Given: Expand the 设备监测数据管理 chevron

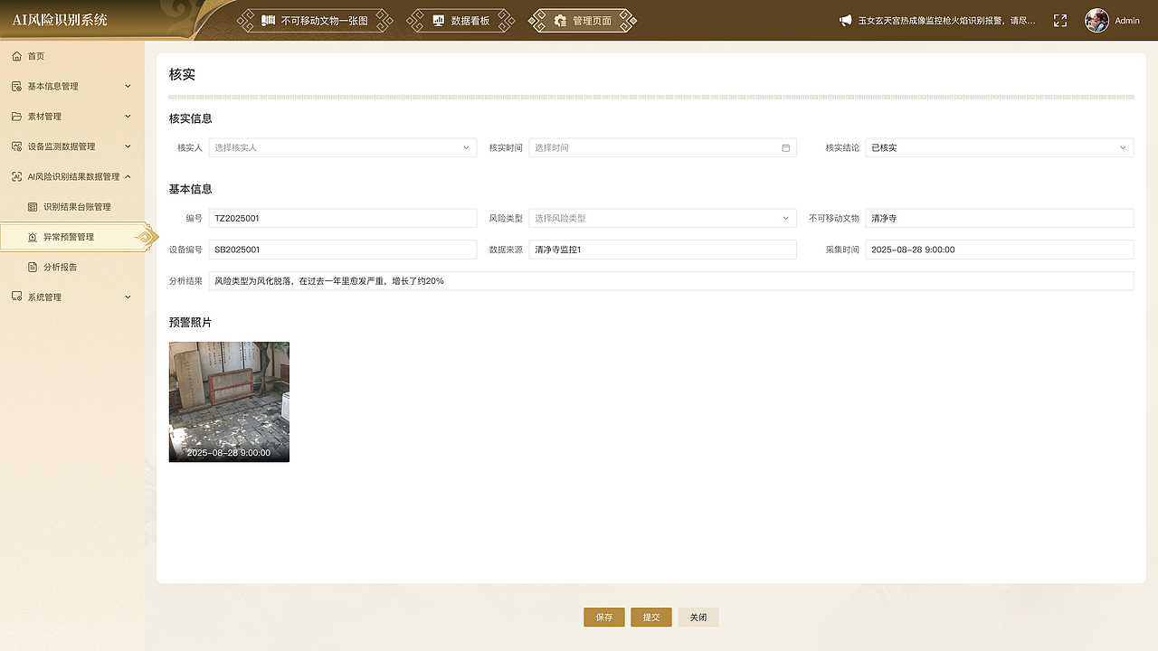Looking at the screenshot, I should pos(128,146).
